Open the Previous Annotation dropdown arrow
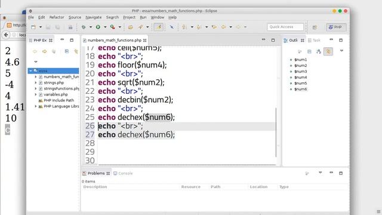Viewport: 382px width, 215px height. (x=207, y=27)
